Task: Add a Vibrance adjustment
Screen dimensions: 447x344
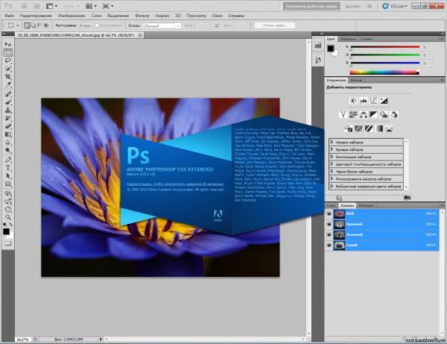Action: click(343, 114)
